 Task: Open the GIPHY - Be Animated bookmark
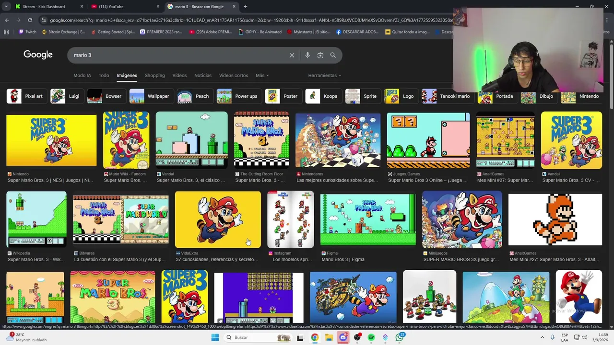260,32
